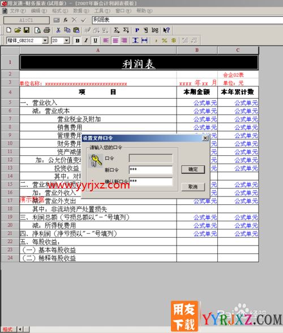Click 取消 button in password dialog
The height and width of the screenshot is (333, 283).
(x=193, y=187)
